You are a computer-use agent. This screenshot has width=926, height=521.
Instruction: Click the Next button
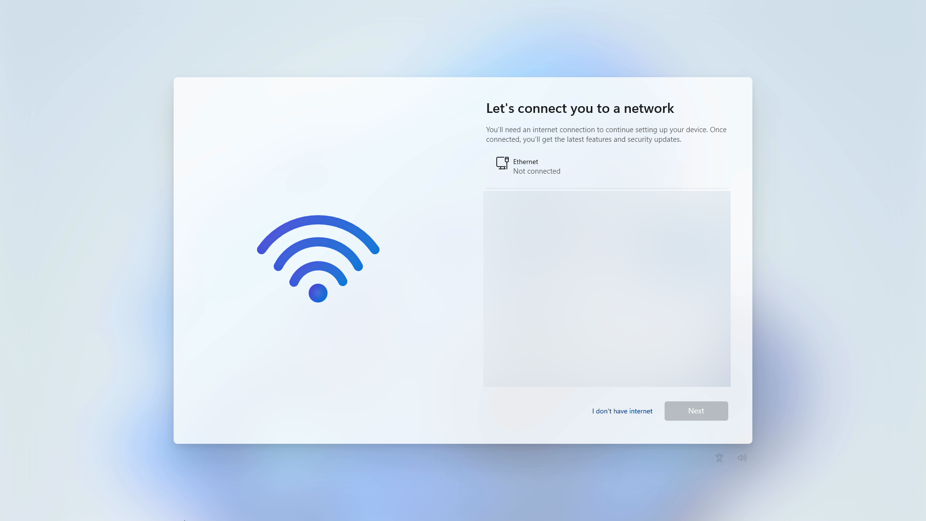(696, 411)
